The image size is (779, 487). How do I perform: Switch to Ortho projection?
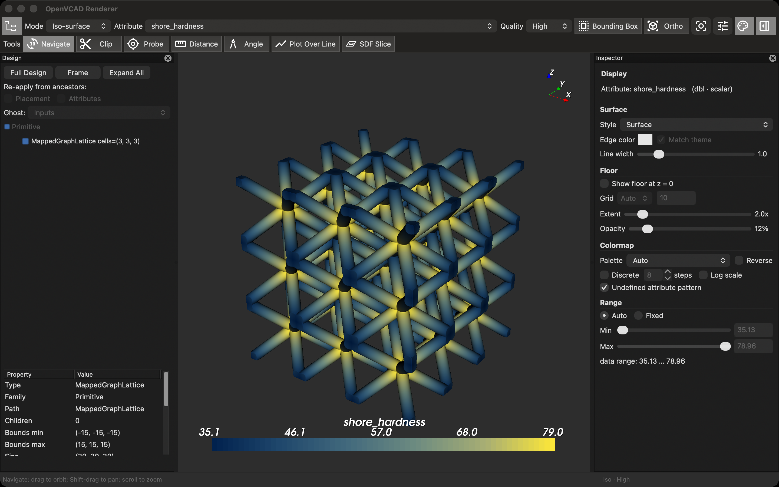tap(666, 26)
